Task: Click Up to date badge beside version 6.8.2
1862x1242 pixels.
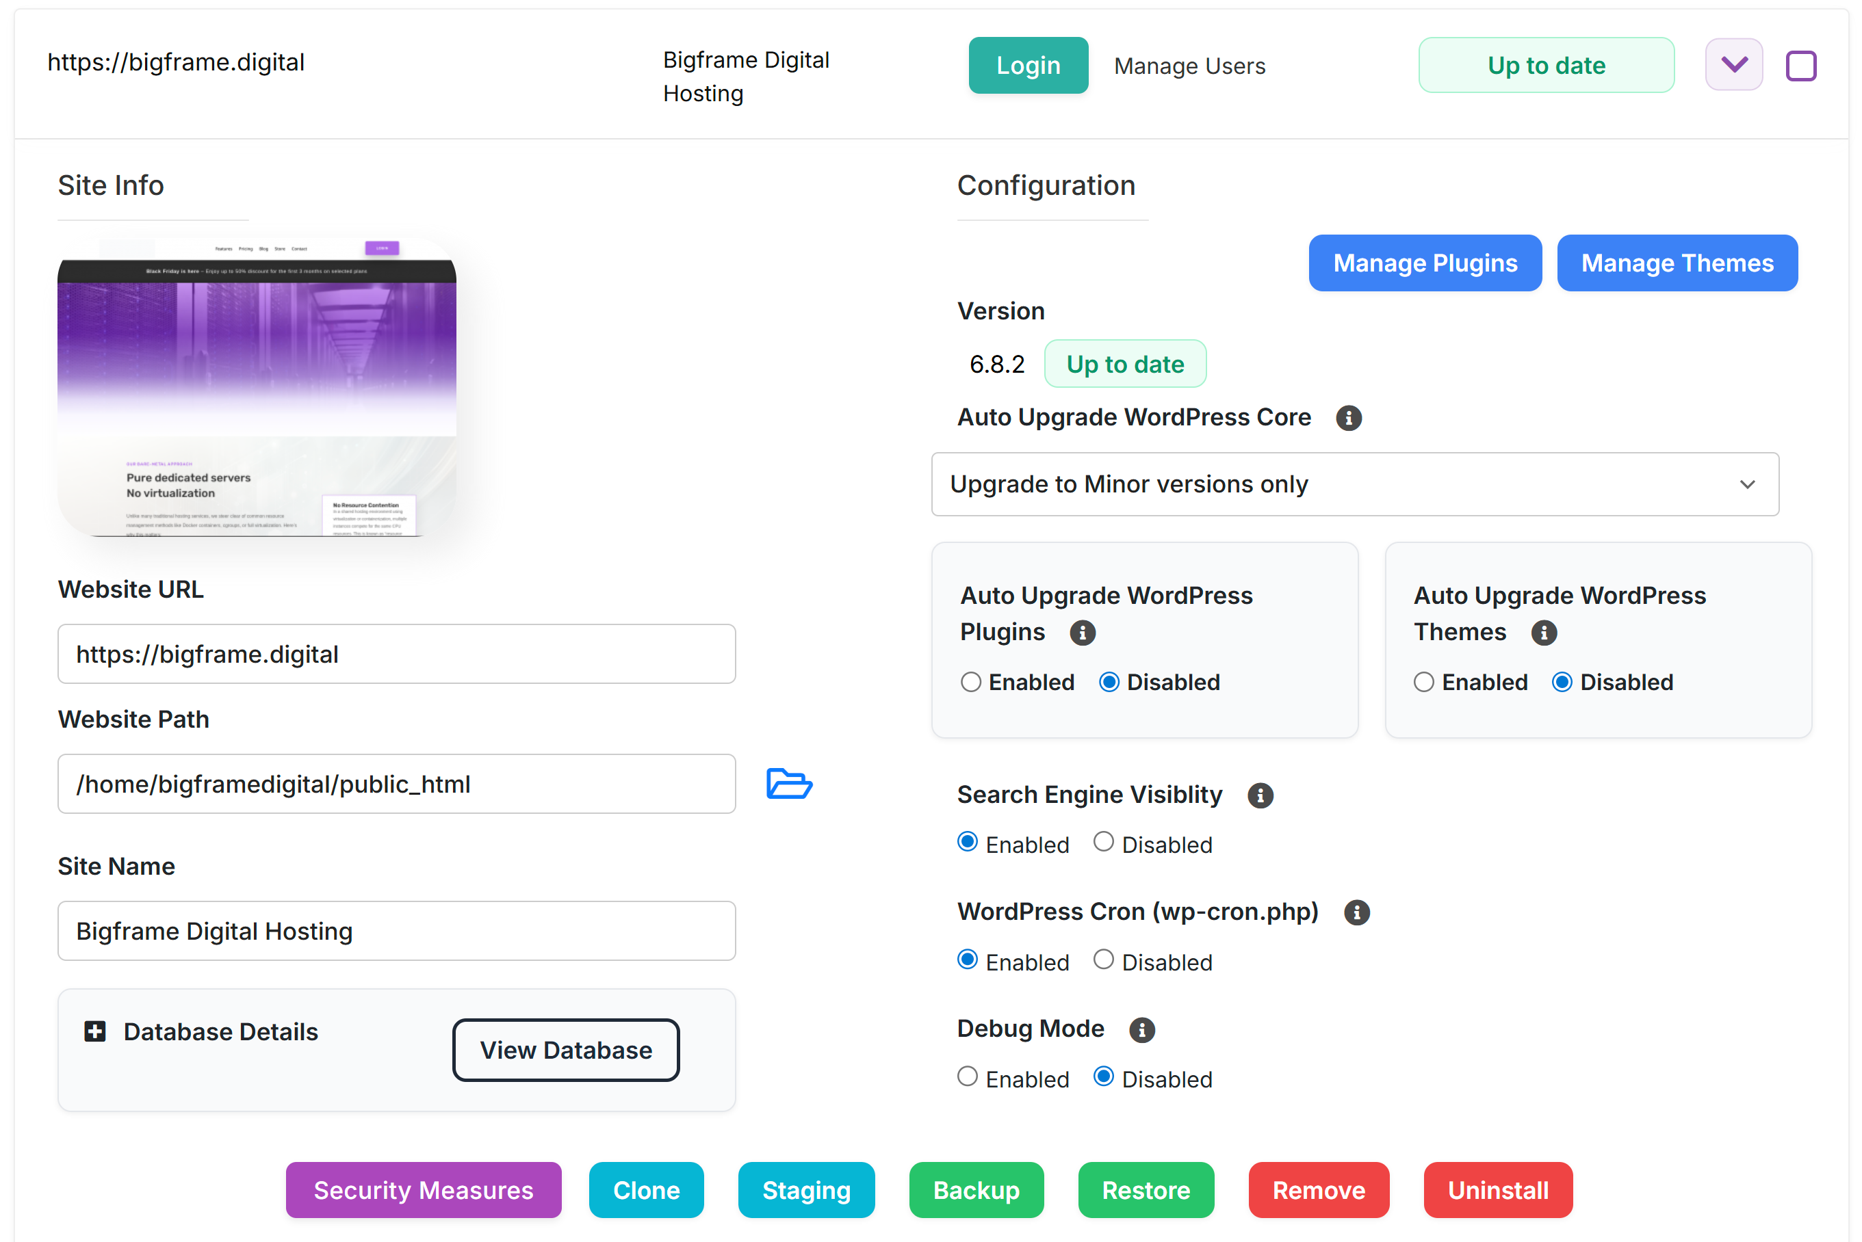Action: point(1124,364)
